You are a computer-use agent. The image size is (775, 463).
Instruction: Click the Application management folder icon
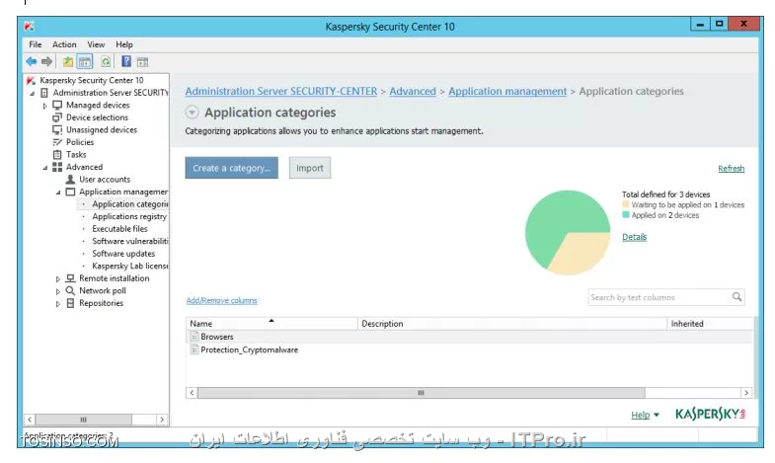click(x=70, y=192)
